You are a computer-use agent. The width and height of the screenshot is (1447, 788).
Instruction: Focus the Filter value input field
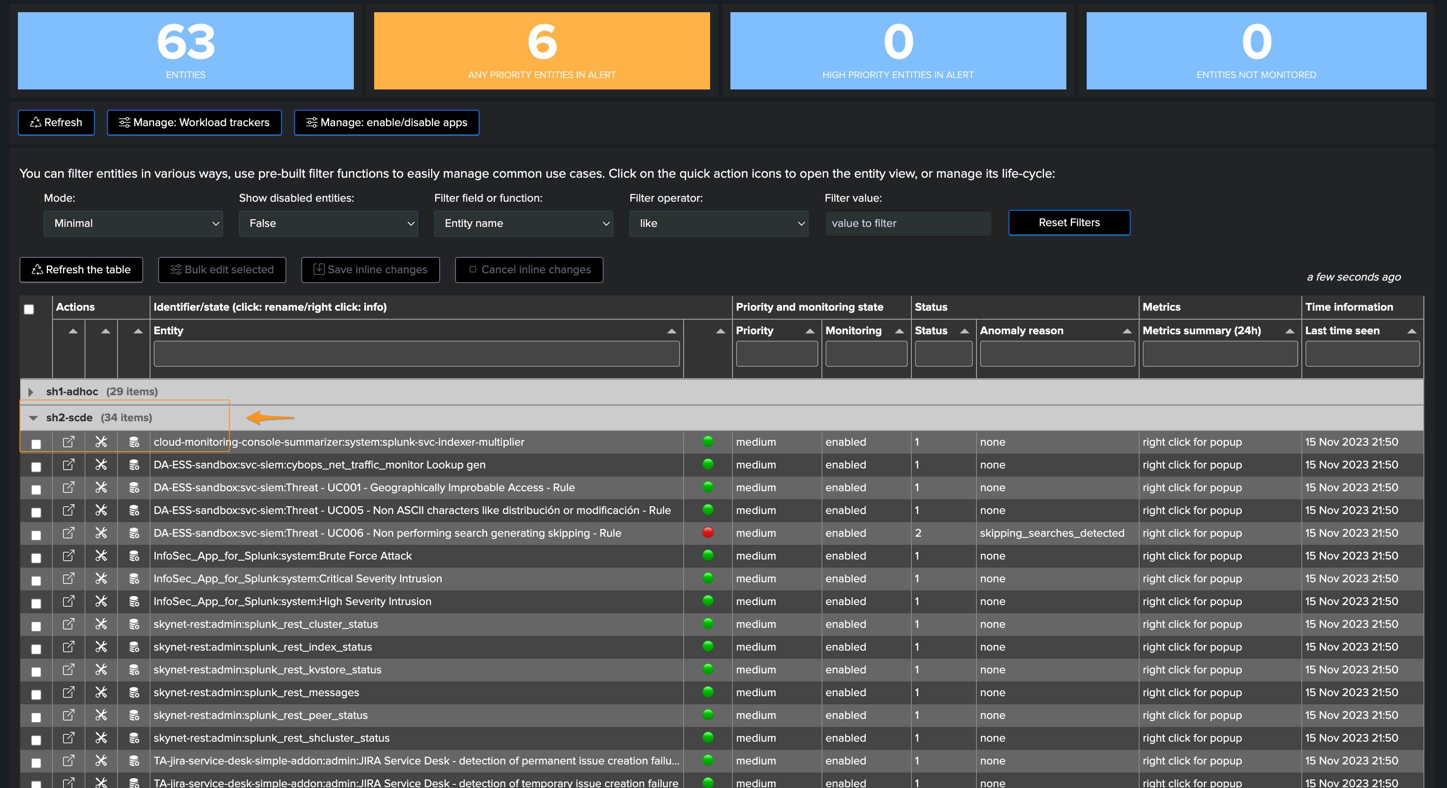pyautogui.click(x=908, y=224)
